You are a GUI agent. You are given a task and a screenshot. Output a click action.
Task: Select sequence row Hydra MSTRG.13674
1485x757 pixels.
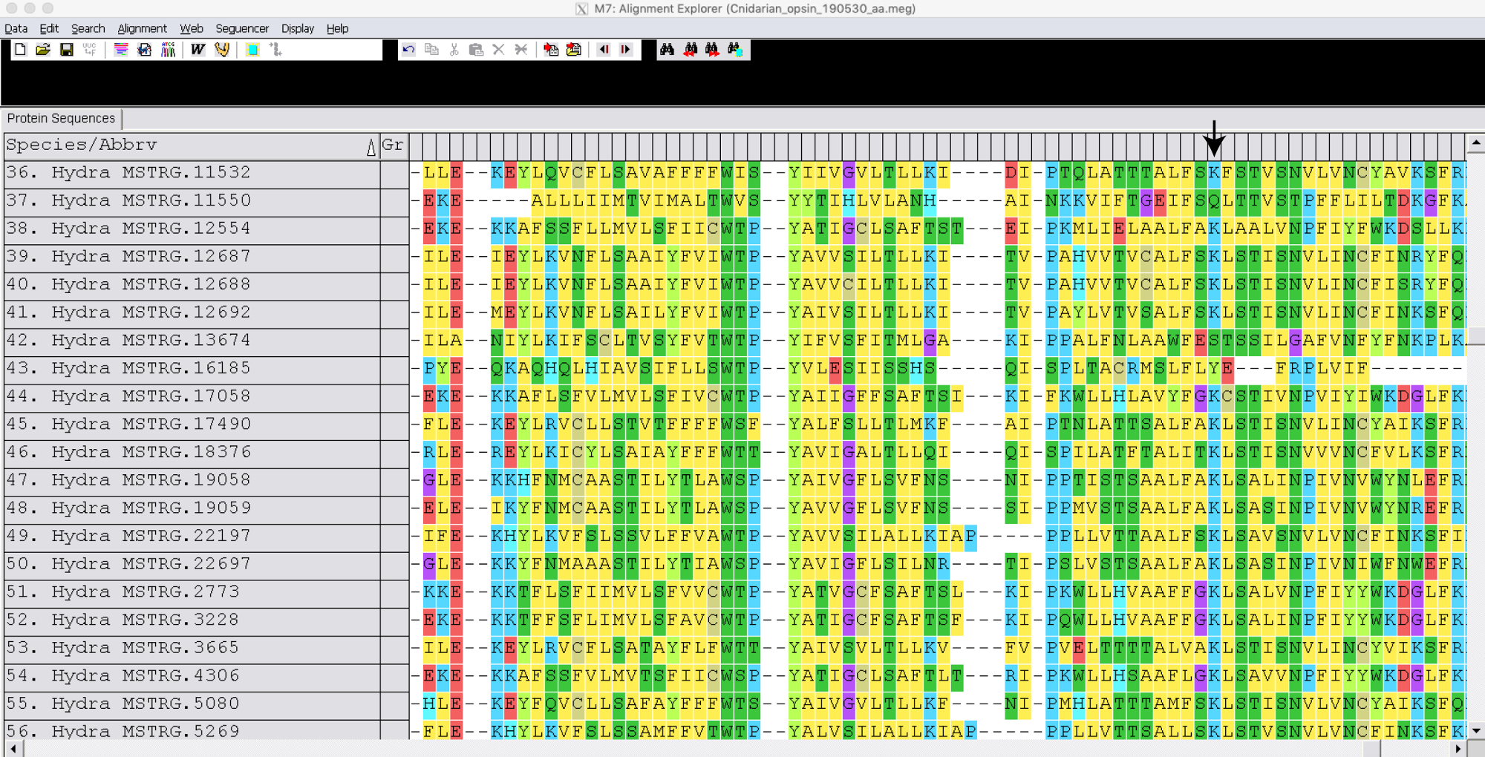tap(192, 341)
